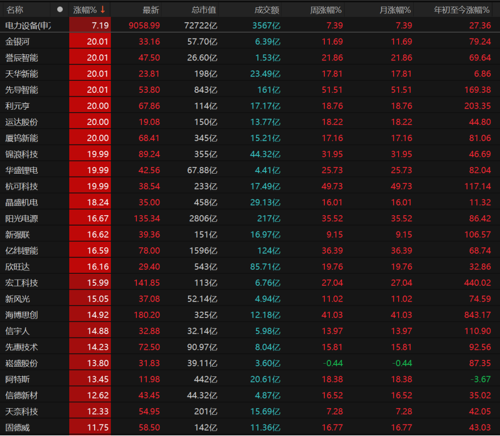Open 海博思创 stock details

[22, 315]
